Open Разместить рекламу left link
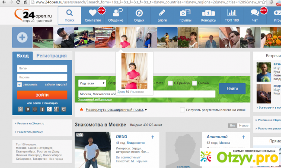 tap(30, 132)
